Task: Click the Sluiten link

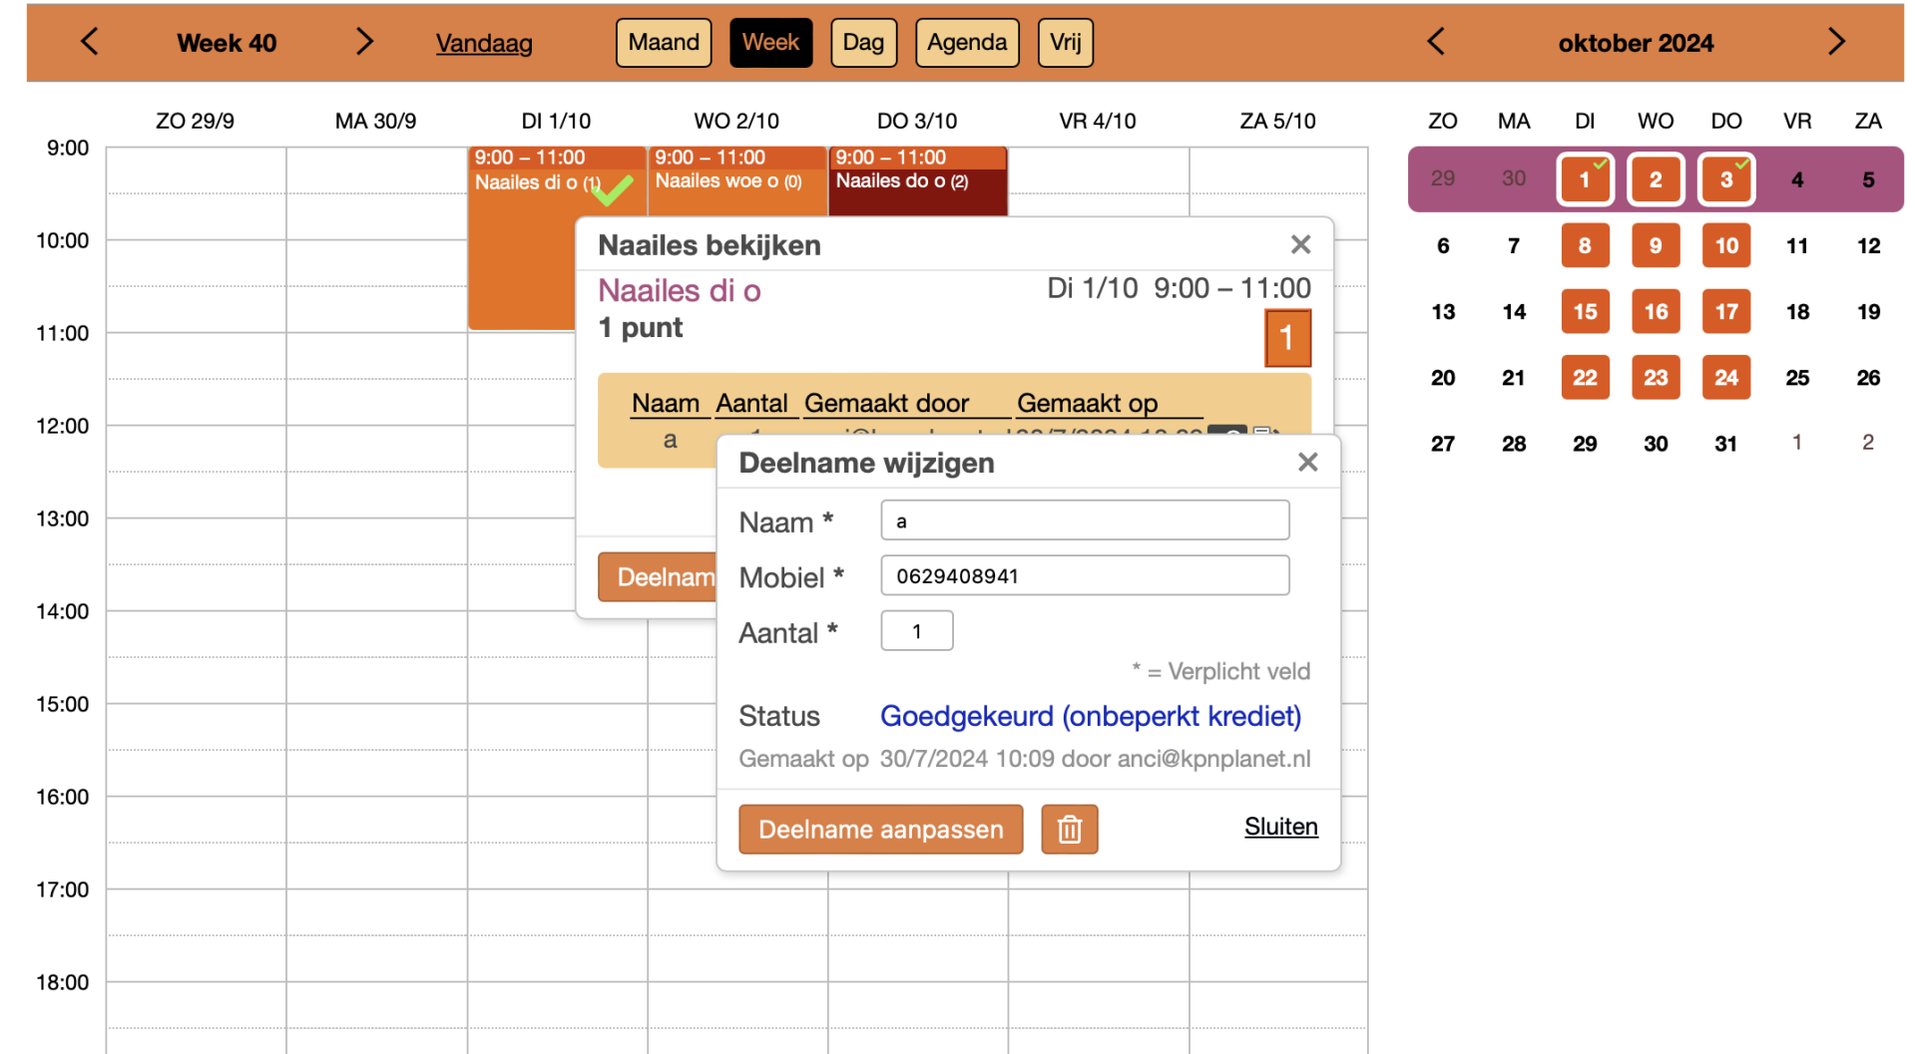Action: [x=1281, y=827]
